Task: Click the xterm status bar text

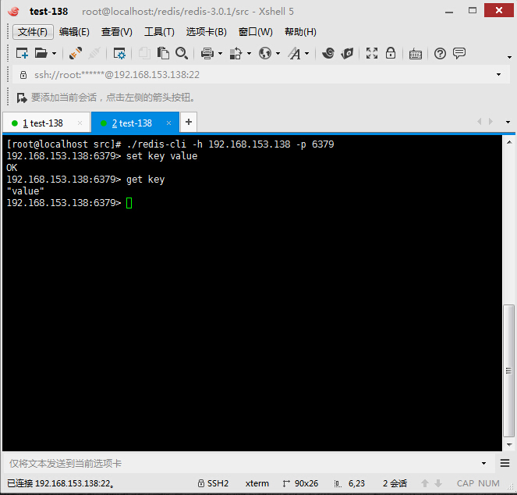Action: tap(257, 483)
